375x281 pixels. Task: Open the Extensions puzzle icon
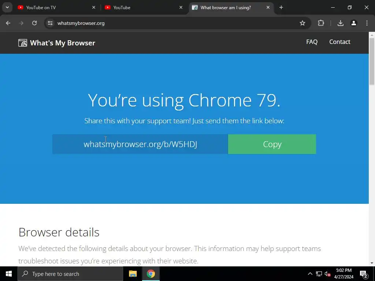click(321, 23)
